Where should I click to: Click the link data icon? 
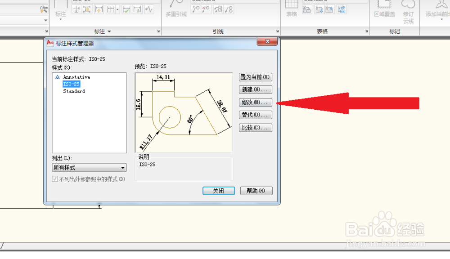342,9
